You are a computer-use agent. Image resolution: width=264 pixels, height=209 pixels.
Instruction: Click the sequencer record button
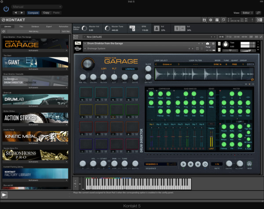coord(198,164)
